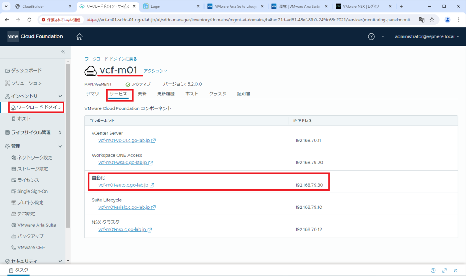Viewport: 466px width, 276px height.
Task: Open vcf-m01-wsa.c.go-lab.jp link
Action: coord(123,163)
